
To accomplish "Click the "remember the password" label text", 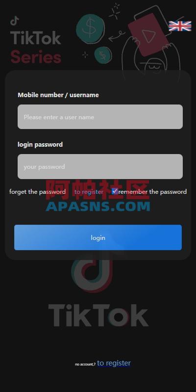I will (152, 192).
